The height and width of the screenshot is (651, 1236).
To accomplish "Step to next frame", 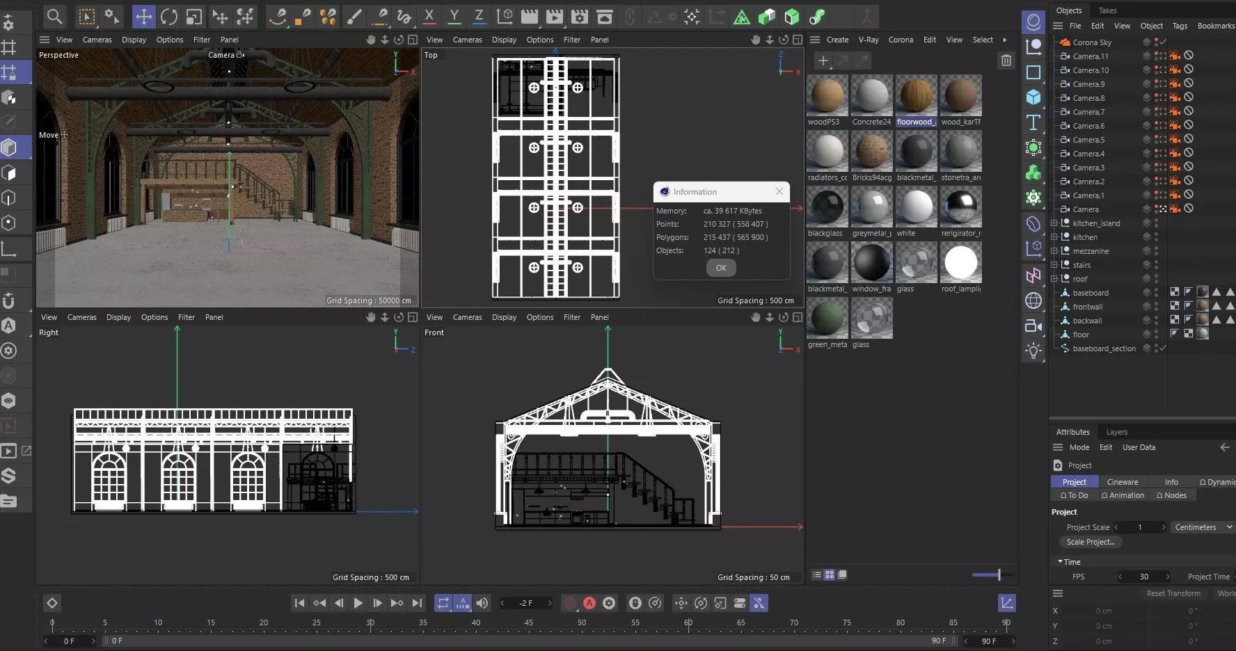I will (377, 603).
